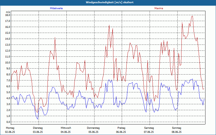Click the 10,0 y-axis value

coord(8,62)
